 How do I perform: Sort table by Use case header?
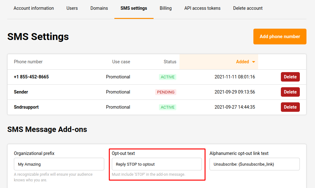(121, 62)
